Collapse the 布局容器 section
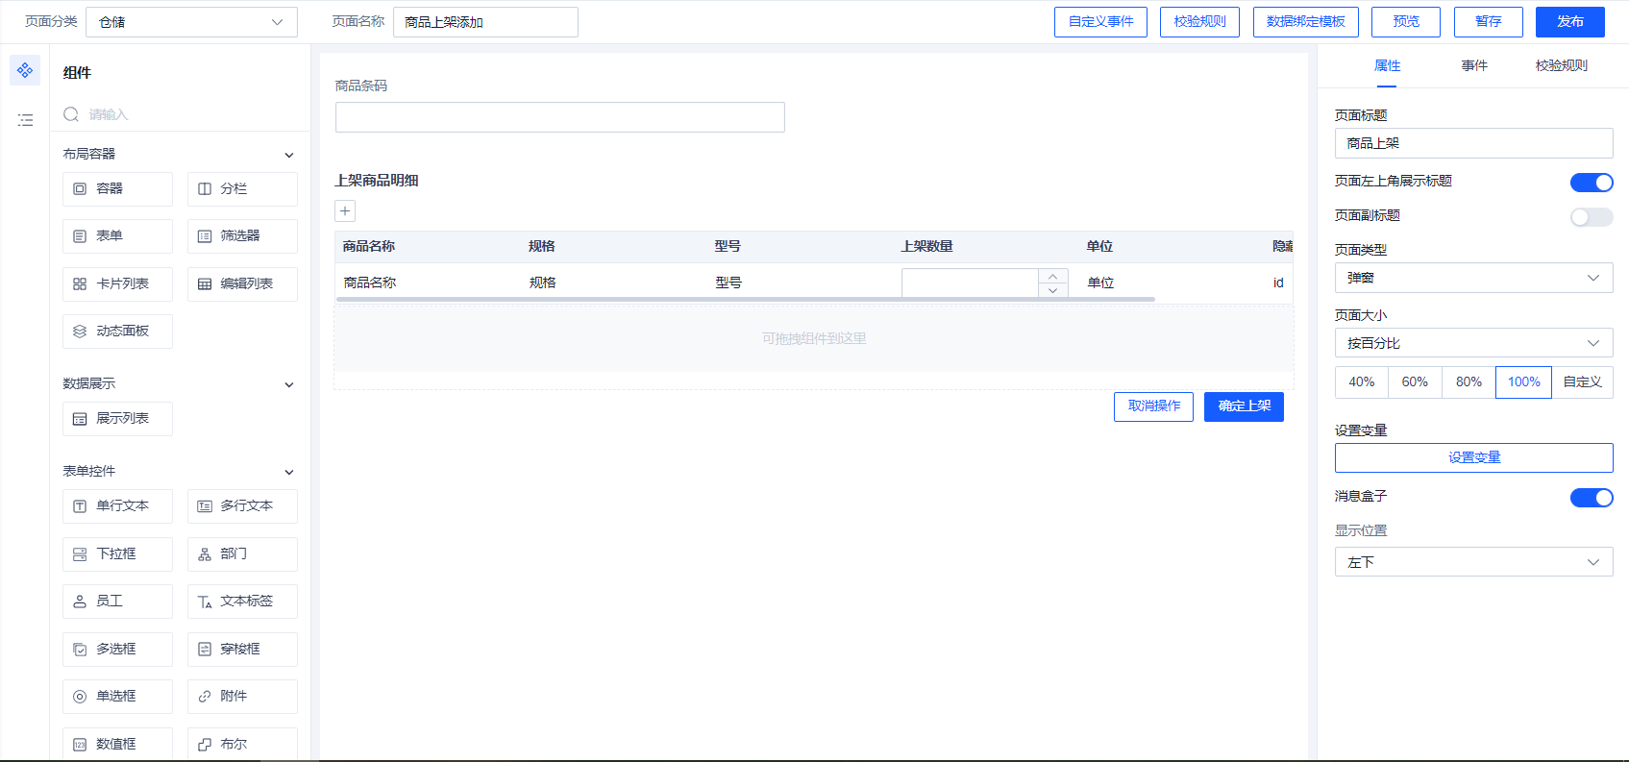 [x=289, y=155]
